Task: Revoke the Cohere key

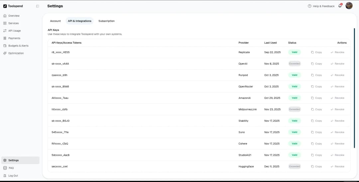Action: [x=337, y=144]
